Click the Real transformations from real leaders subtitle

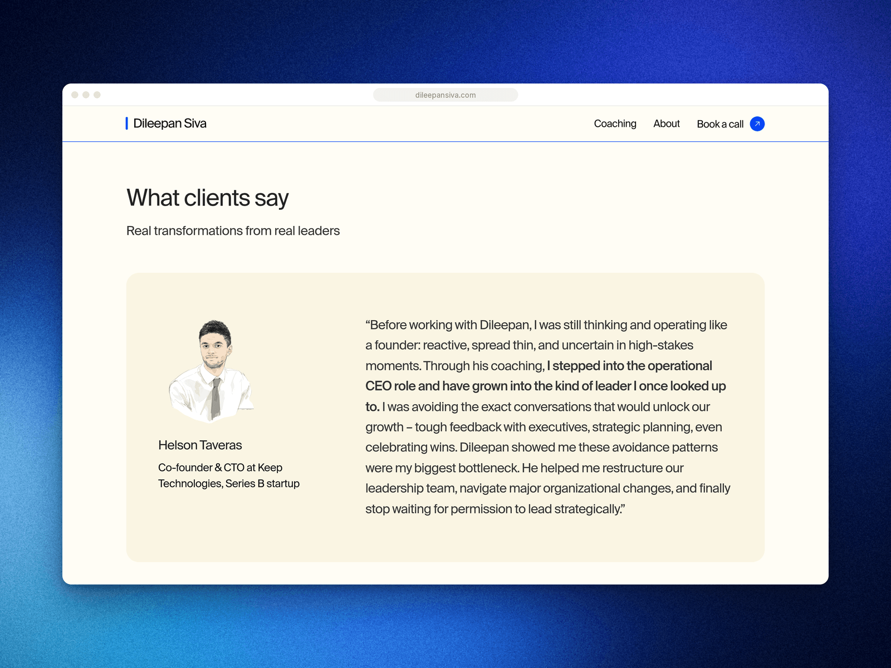(x=233, y=231)
